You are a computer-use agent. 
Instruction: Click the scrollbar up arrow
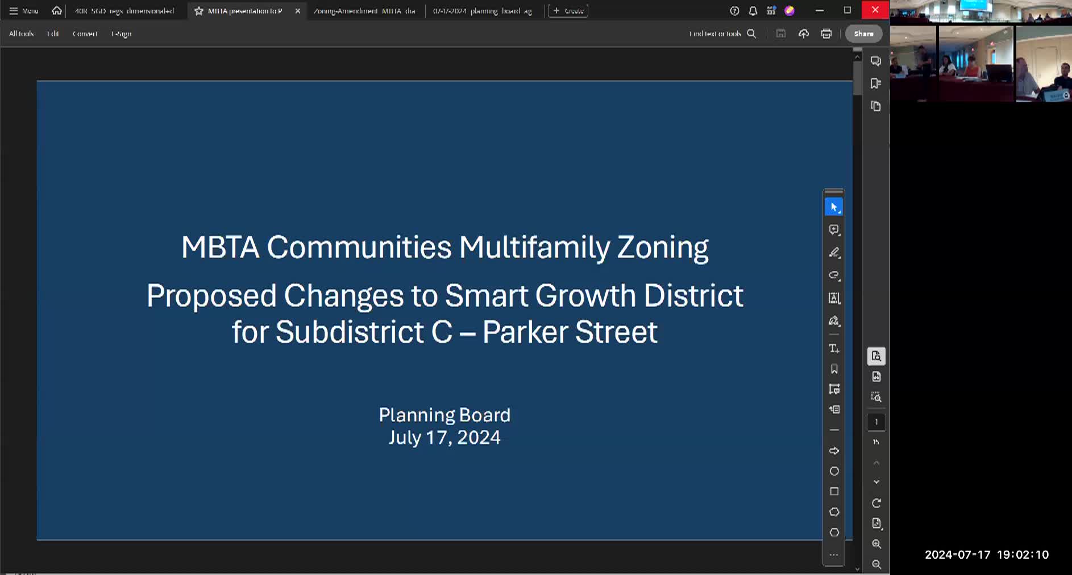pos(857,56)
